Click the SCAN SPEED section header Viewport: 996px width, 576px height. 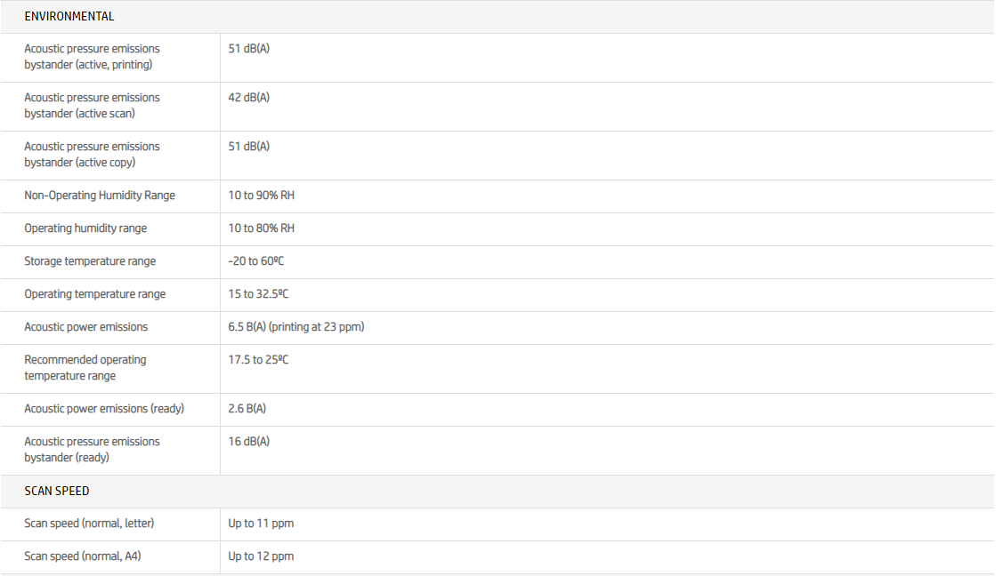[57, 491]
